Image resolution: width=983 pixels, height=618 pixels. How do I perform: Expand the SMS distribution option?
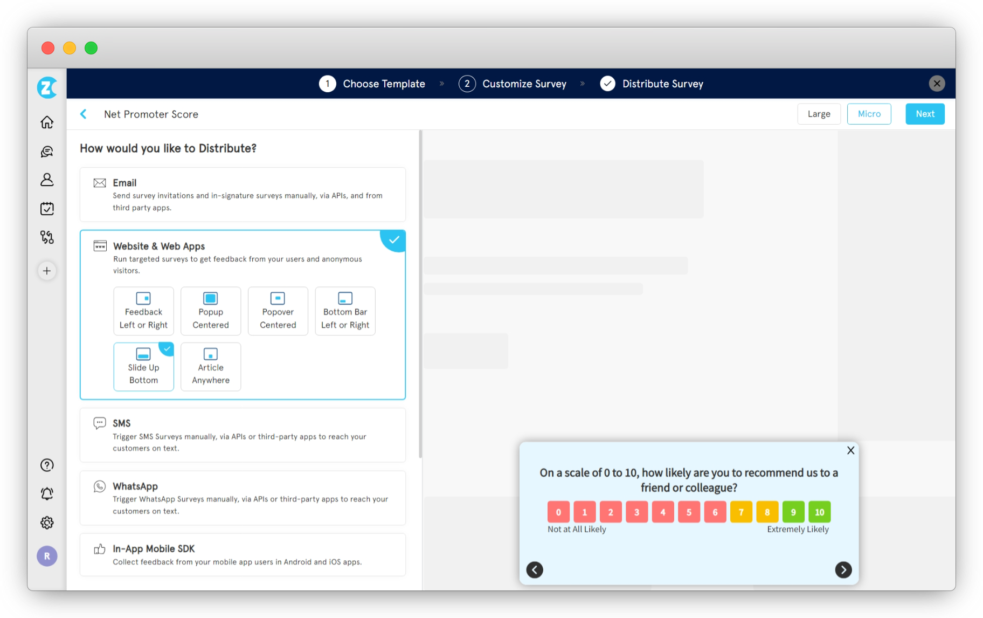pyautogui.click(x=243, y=435)
